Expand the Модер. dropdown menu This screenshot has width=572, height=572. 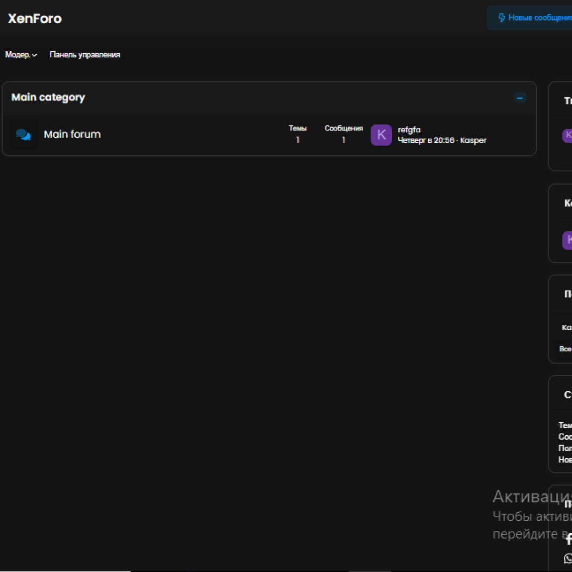21,55
